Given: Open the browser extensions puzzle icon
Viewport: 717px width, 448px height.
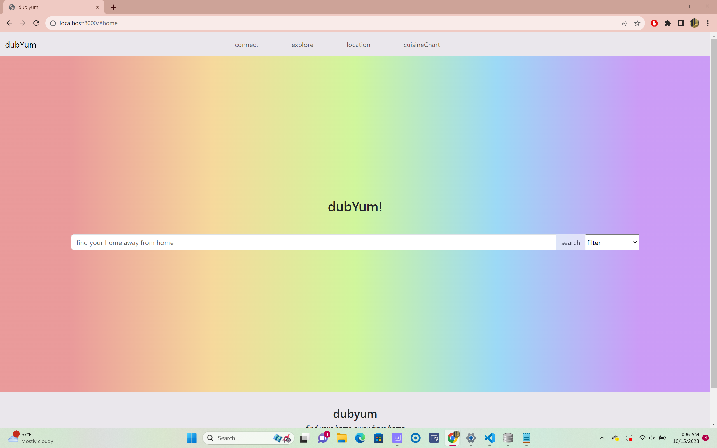Looking at the screenshot, I should (667, 23).
